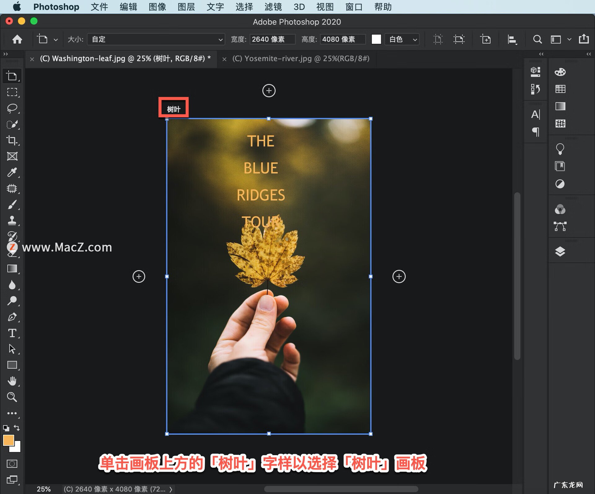Select the Zoom tool
595x494 pixels.
pos(12,397)
